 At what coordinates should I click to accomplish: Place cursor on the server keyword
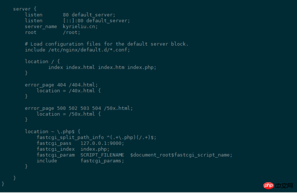point(22,9)
